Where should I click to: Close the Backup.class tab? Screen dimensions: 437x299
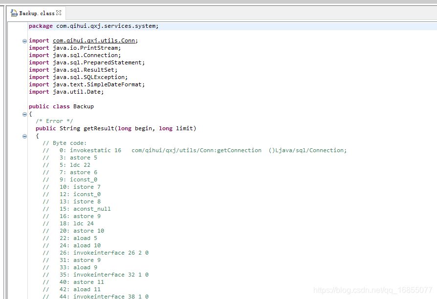(59, 13)
